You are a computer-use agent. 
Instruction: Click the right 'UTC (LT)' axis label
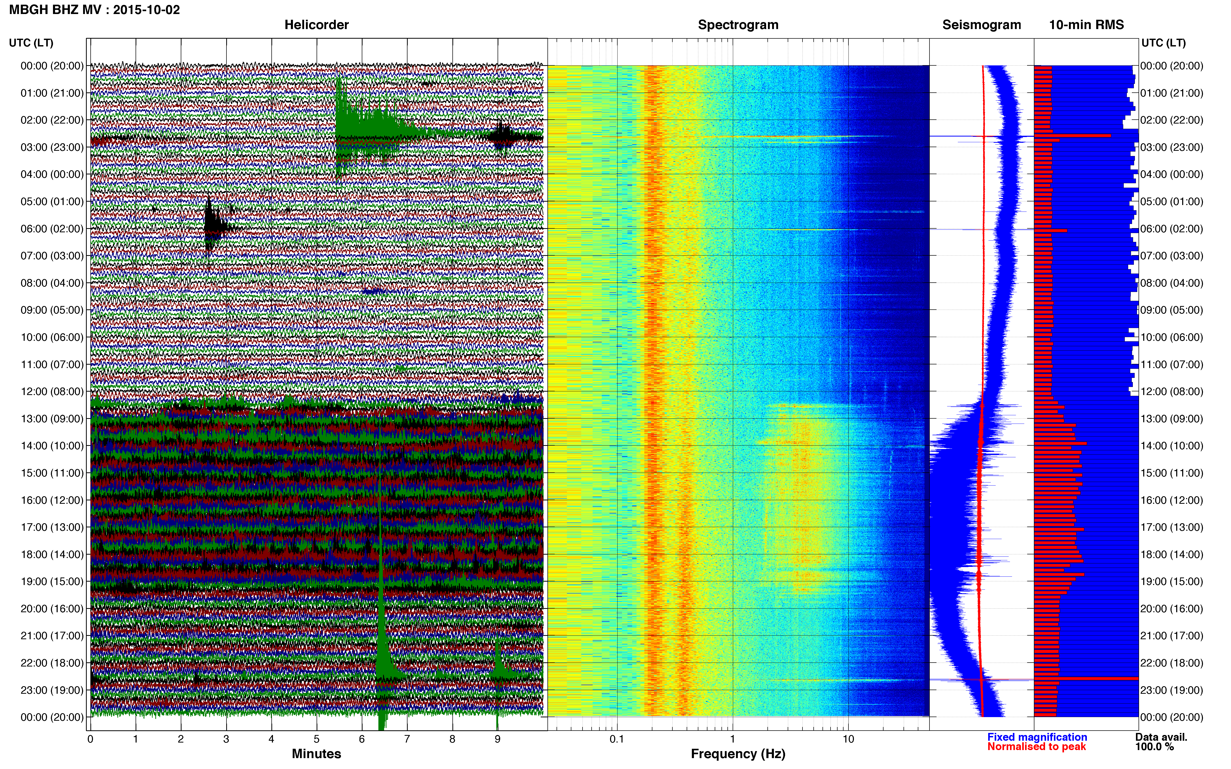click(x=1164, y=43)
